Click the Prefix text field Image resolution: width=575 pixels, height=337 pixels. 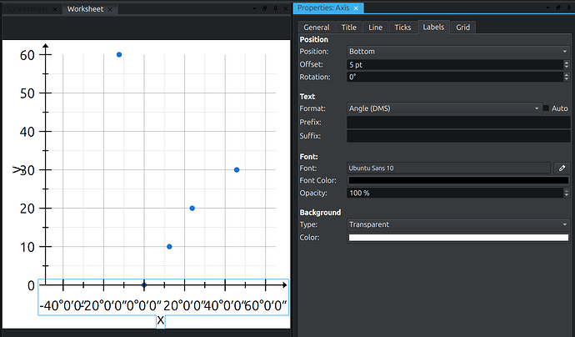pos(457,122)
